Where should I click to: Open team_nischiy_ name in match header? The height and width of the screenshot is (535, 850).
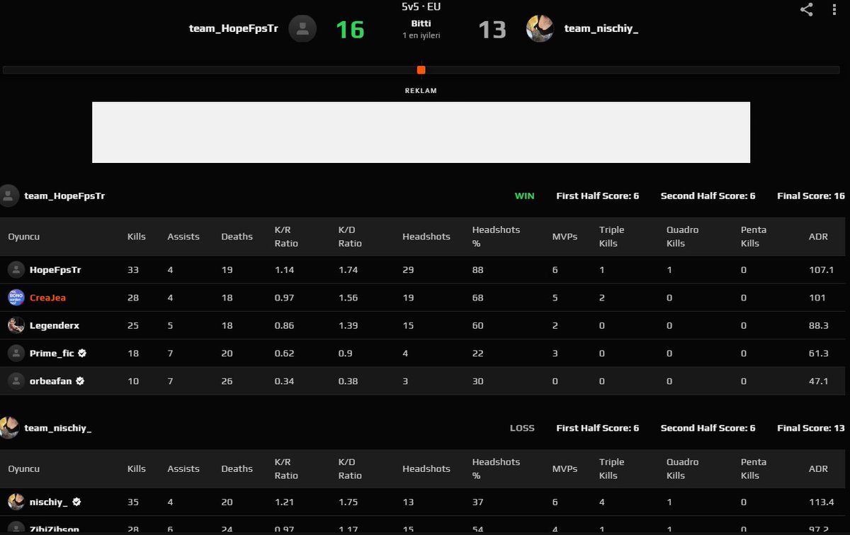pyautogui.click(x=601, y=29)
